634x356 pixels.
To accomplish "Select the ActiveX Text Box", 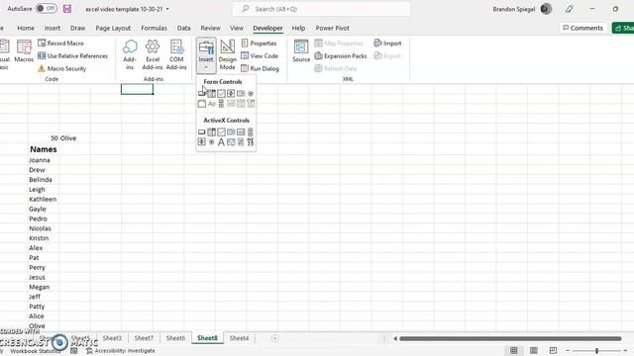I will 241,132.
